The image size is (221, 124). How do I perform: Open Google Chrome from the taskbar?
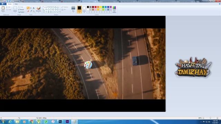31,122
